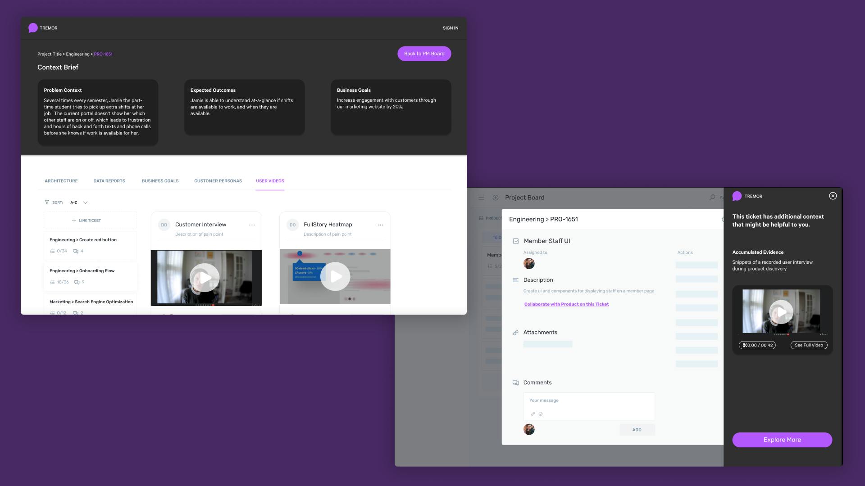Open the Project Board hamburger menu

tap(481, 198)
